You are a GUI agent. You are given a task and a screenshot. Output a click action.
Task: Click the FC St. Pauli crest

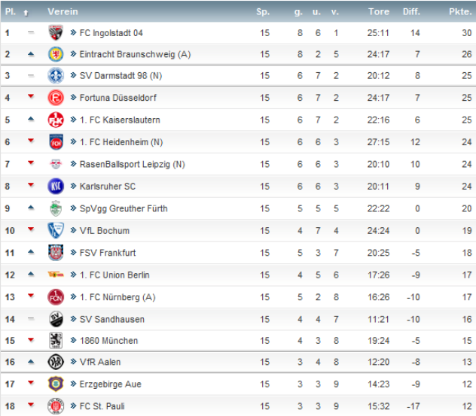[55, 406]
